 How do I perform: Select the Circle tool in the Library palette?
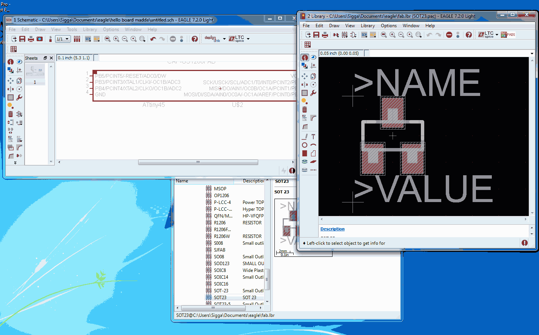tap(305, 145)
